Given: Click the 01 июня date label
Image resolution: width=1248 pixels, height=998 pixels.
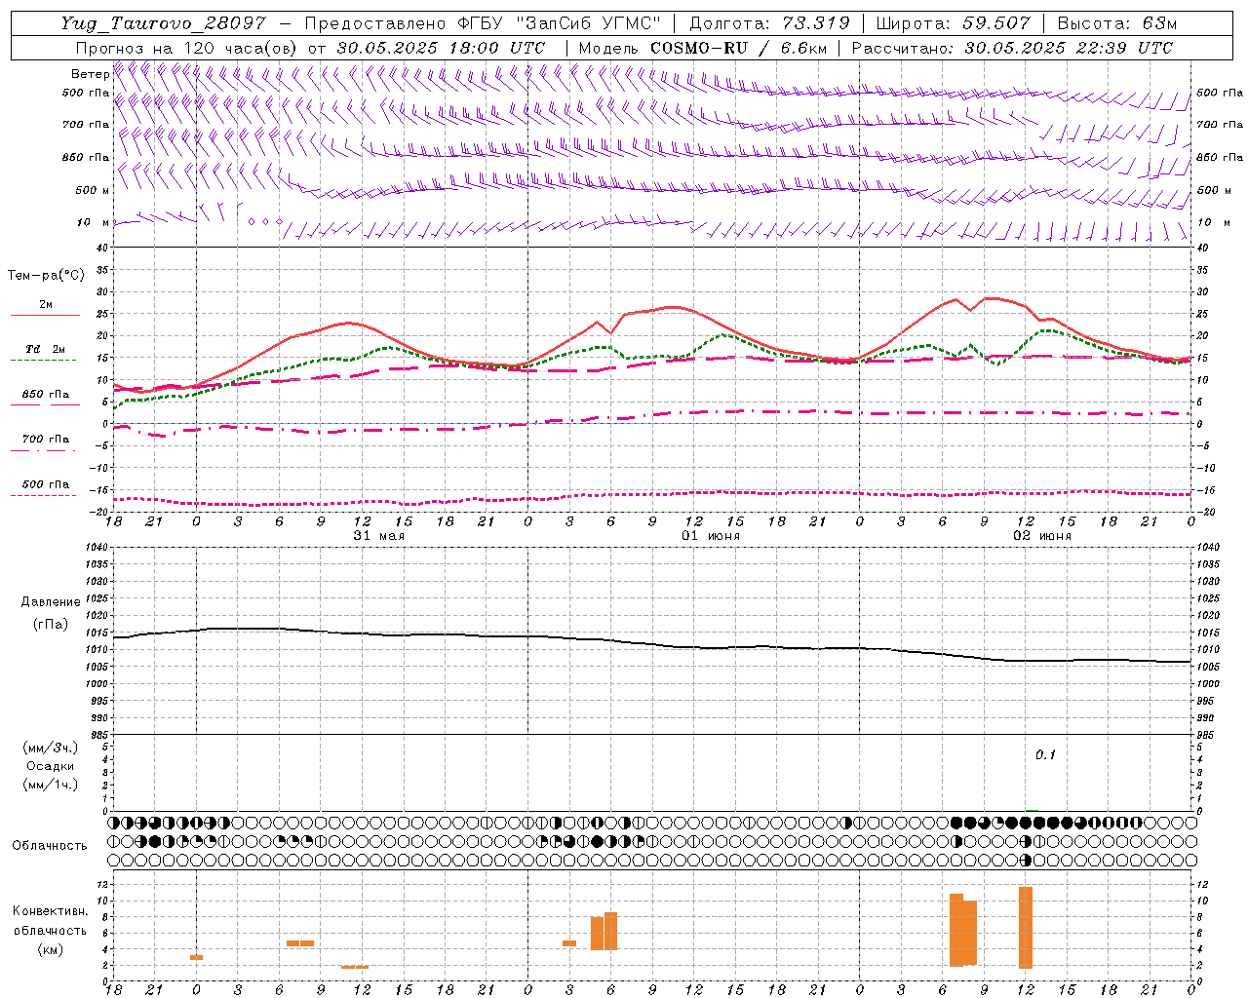Looking at the screenshot, I should [x=710, y=536].
